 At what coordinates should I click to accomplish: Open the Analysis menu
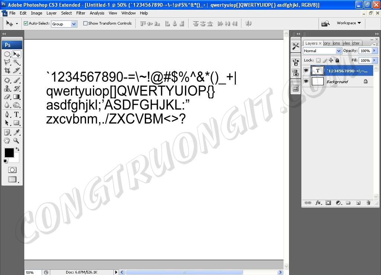(97, 13)
